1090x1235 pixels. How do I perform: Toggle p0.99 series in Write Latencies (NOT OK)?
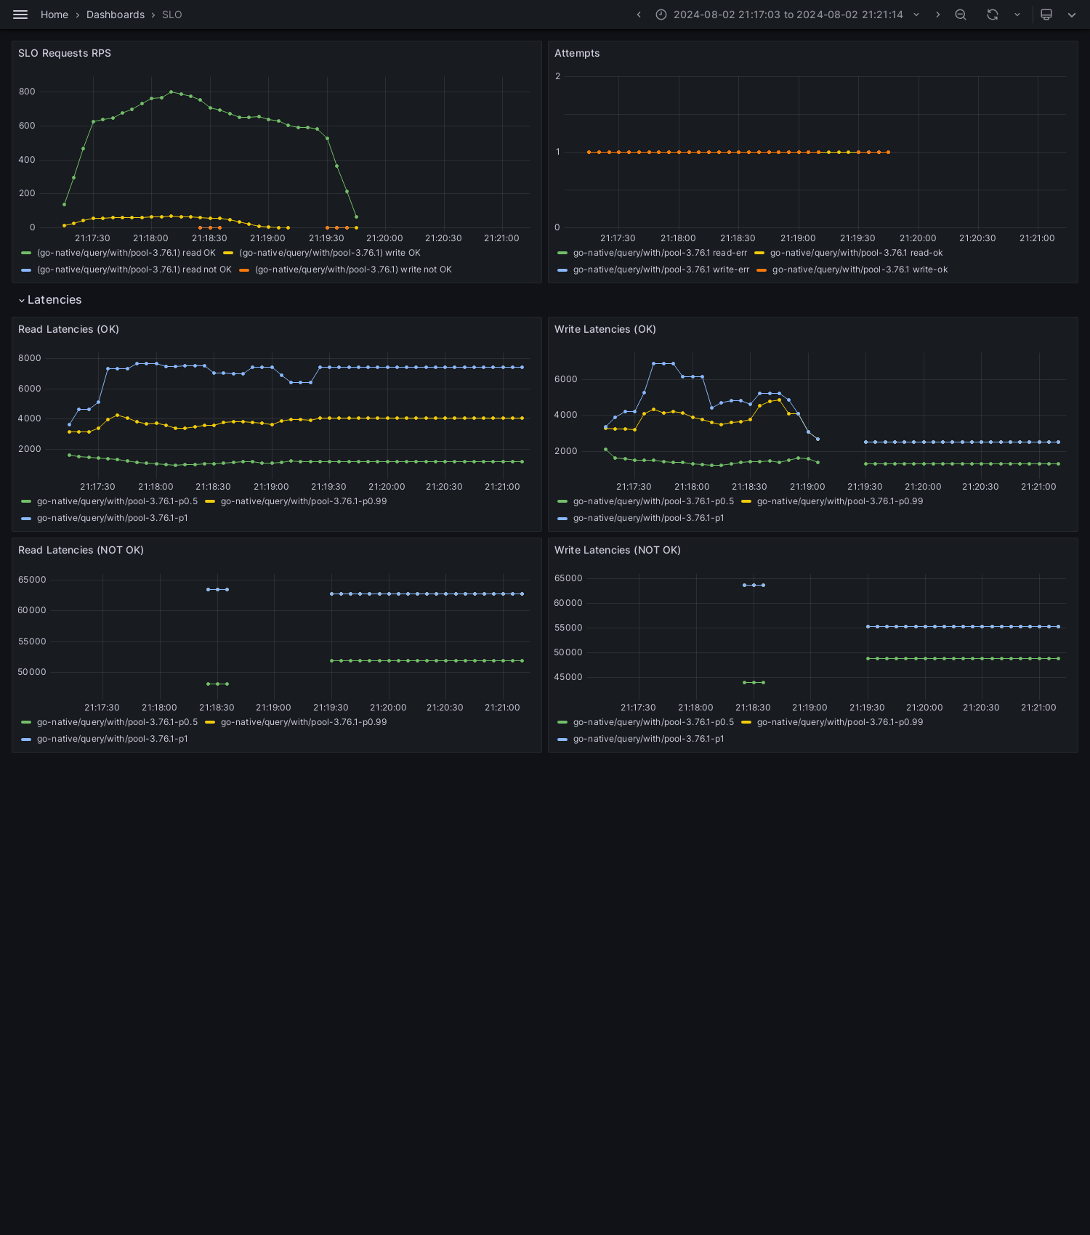(x=840, y=722)
